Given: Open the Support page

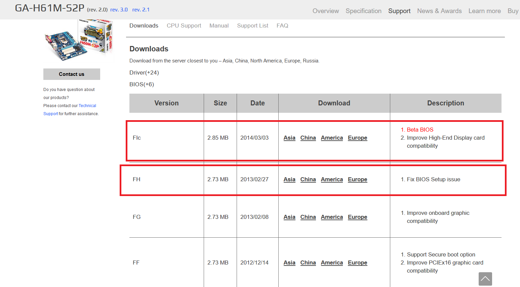Looking at the screenshot, I should (399, 11).
